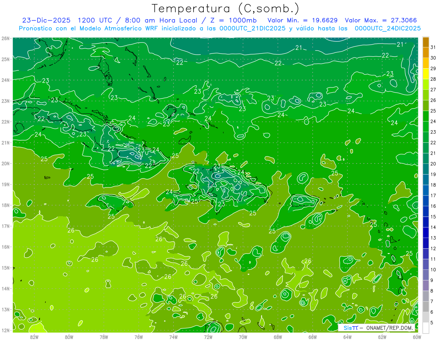Click the "72W" longitude axis label

tap(208, 337)
